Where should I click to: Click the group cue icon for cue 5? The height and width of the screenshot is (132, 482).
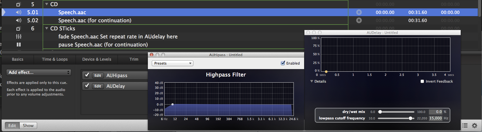click(19, 5)
